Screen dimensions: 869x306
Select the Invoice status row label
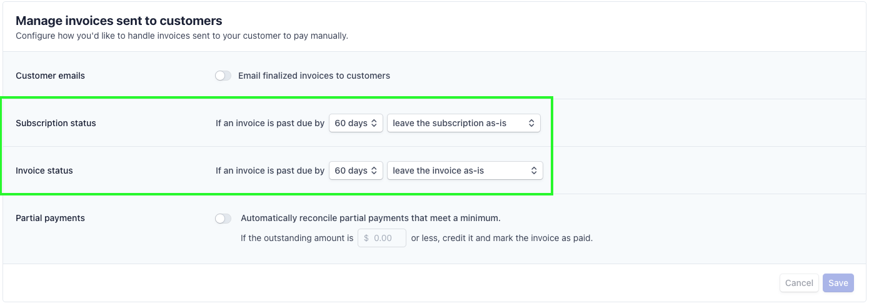point(44,170)
